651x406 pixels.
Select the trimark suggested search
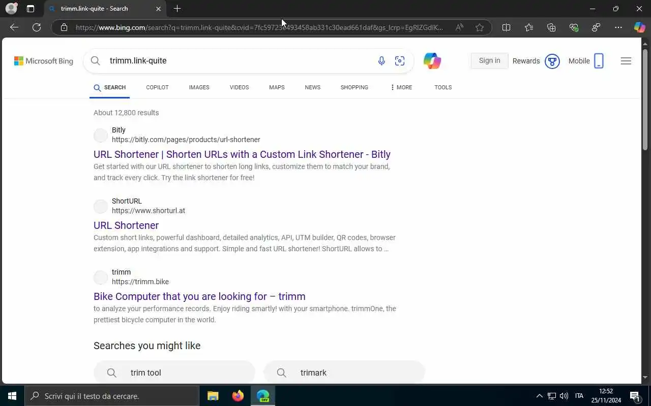coord(344,373)
